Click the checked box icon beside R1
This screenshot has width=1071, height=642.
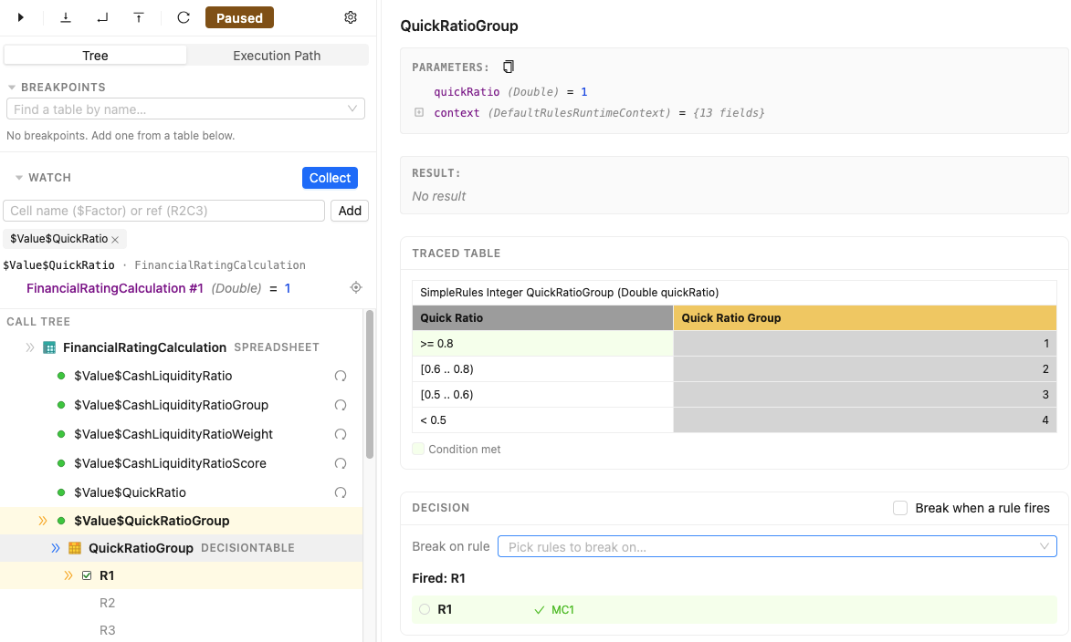tap(87, 575)
